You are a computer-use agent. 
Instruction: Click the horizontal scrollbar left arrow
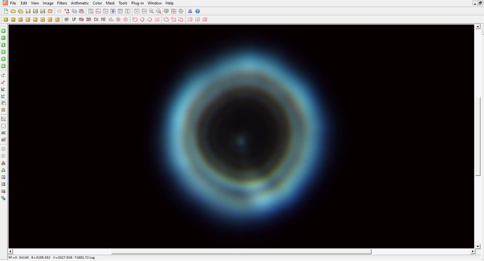(10, 252)
